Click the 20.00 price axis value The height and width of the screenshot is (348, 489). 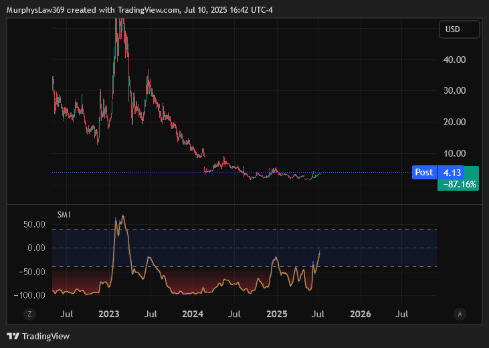454,122
